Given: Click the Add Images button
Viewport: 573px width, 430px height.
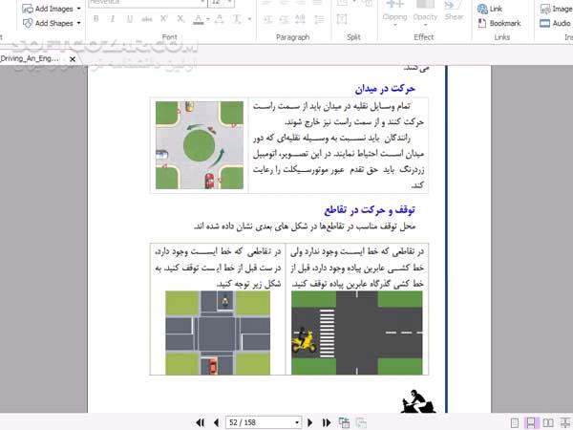Looking at the screenshot, I should point(48,9).
